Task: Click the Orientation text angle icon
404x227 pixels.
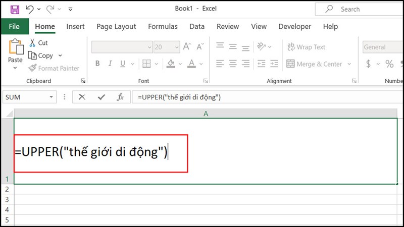Action: (x=261, y=46)
